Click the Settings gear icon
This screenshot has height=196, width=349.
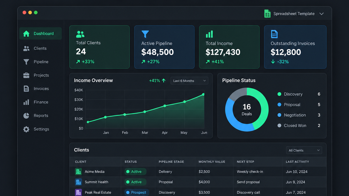26,129
